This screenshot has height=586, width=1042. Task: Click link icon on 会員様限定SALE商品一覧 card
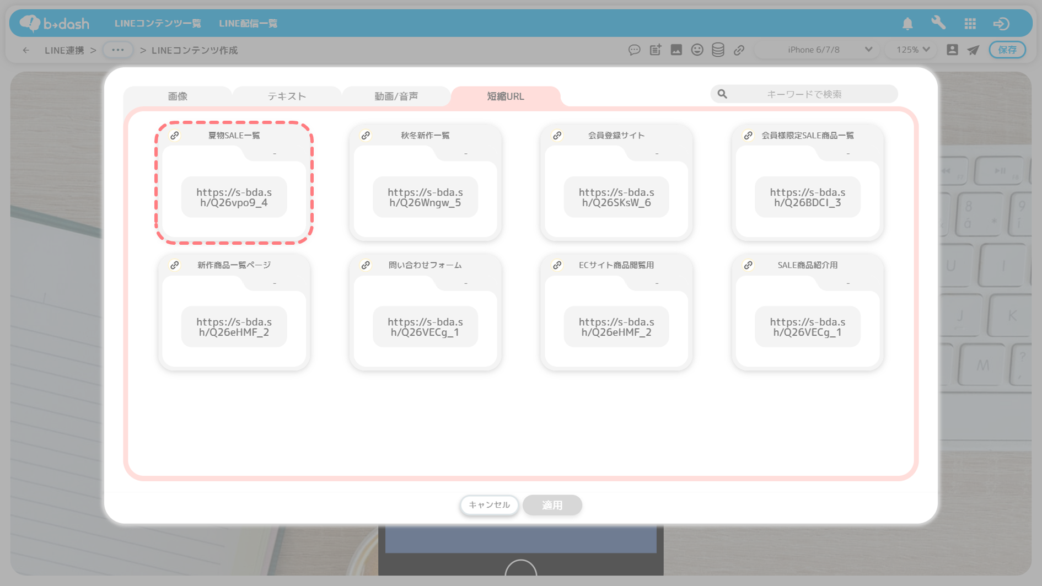[748, 135]
